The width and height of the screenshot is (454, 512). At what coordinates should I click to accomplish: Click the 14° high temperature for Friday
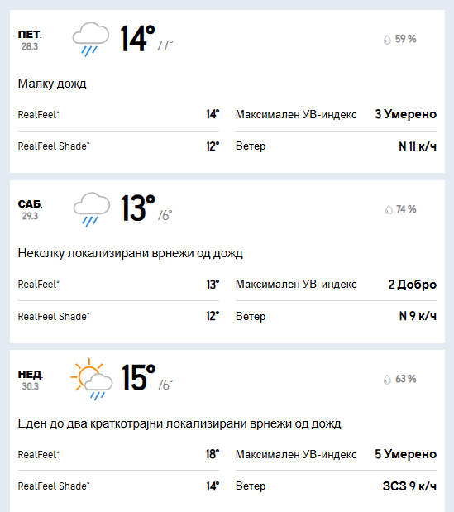[x=138, y=39]
